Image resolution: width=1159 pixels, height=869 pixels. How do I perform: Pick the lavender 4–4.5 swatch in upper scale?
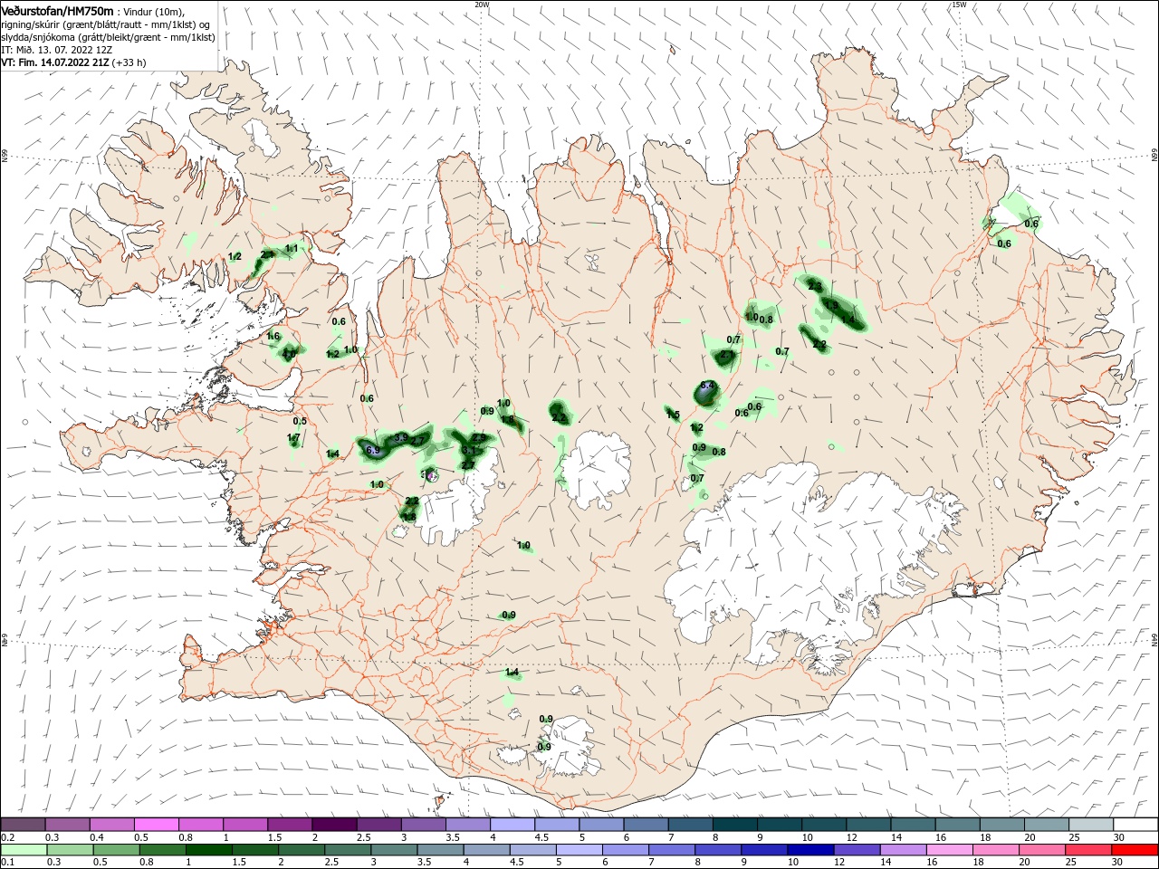pyautogui.click(x=512, y=825)
